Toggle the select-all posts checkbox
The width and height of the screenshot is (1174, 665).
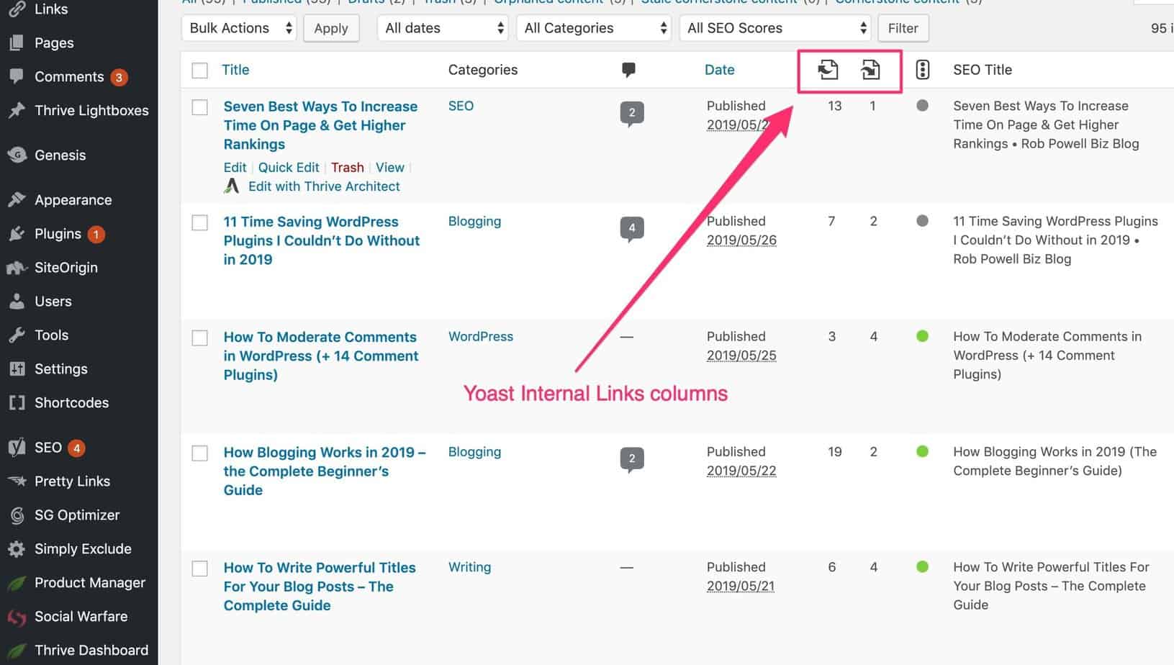[199, 70]
